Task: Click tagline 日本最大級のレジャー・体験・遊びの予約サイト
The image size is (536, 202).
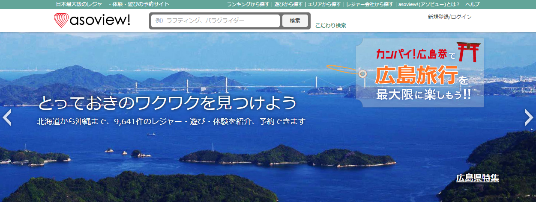Action: click(112, 4)
